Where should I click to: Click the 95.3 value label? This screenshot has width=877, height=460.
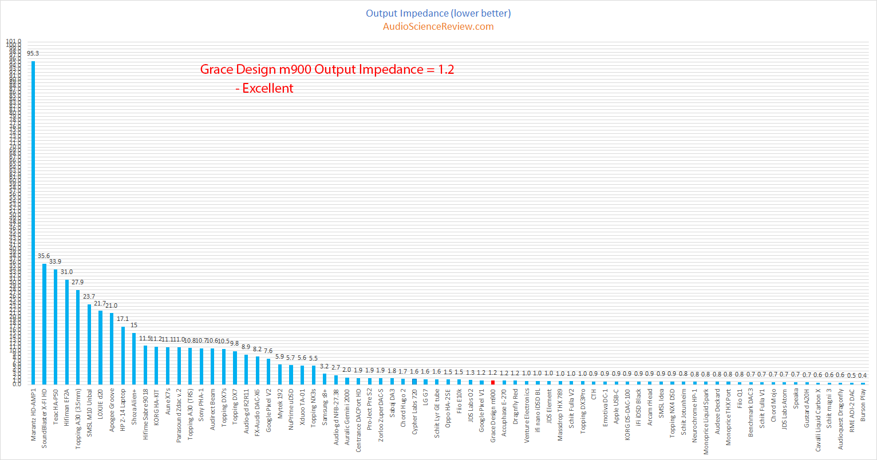pos(33,53)
